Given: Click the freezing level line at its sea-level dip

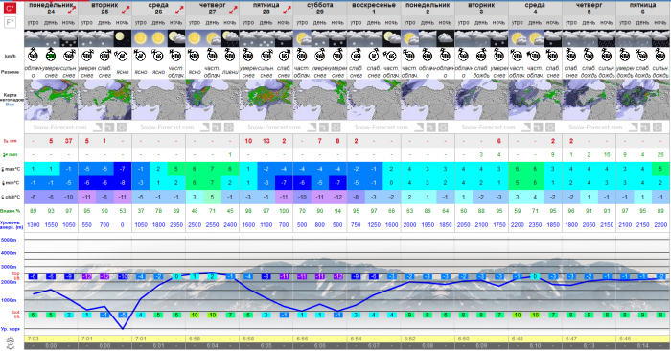Looking at the screenshot, I should click(123, 328).
